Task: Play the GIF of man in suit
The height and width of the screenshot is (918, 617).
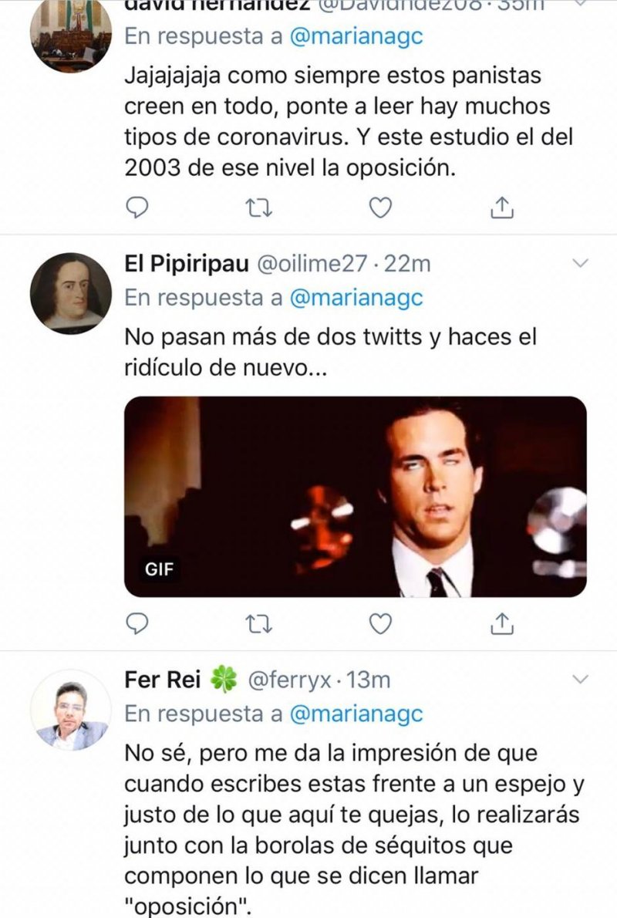Action: coord(356,497)
